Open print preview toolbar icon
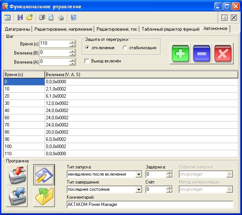The image size is (242, 215). tap(51, 17)
